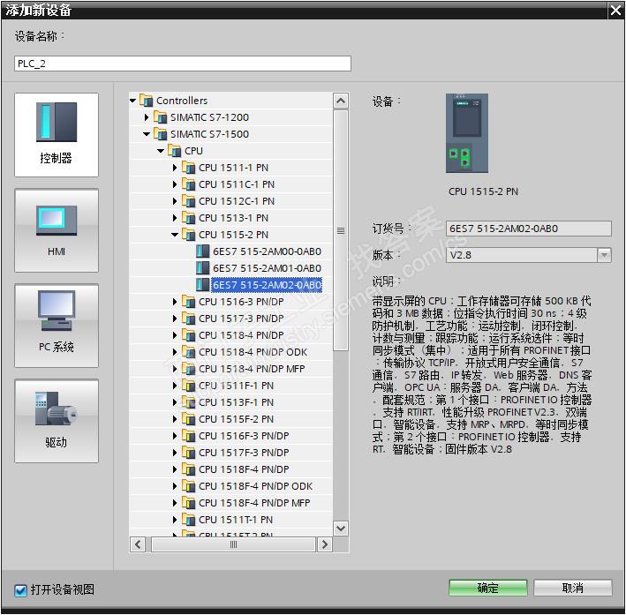
Task: Click module icon for 6ES7 515-2AM00-0AB0
Action: pos(203,251)
